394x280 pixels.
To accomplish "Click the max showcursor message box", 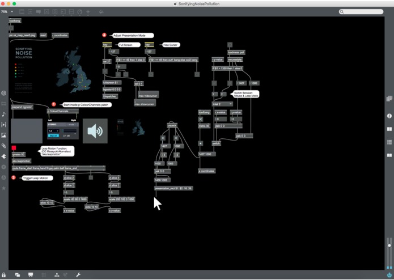I will tap(145, 103).
